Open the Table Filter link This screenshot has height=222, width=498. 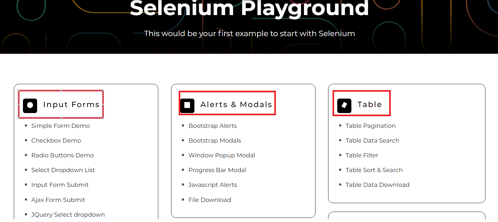tap(361, 155)
